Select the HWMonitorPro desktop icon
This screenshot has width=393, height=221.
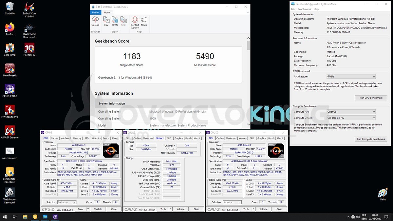pos(10,112)
